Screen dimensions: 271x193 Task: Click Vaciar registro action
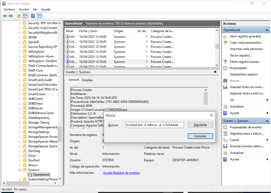pos(241,55)
